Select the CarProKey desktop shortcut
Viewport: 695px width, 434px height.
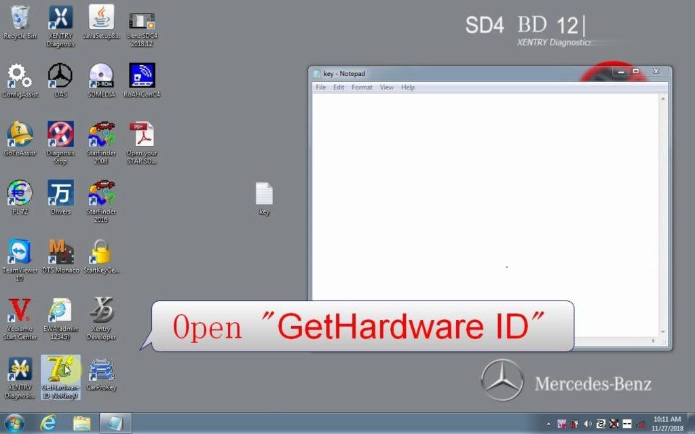pos(101,374)
